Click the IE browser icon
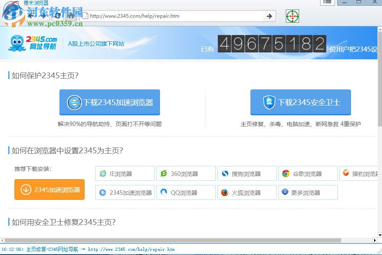Screen dimensions: 382x255 [x=103, y=173]
